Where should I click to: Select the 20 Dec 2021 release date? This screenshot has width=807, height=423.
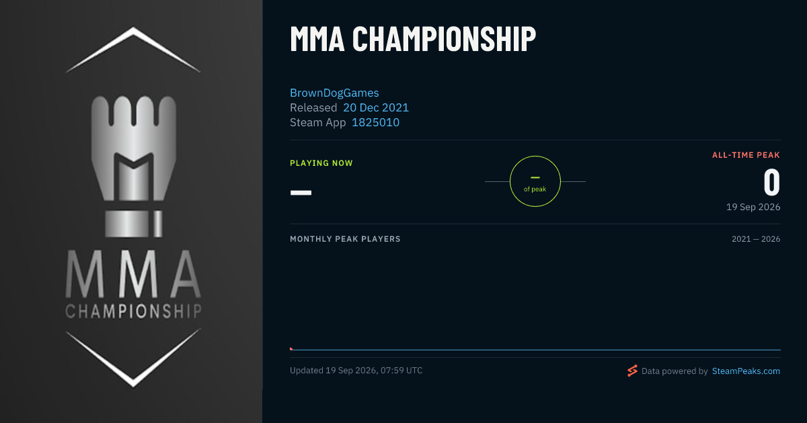tap(376, 107)
